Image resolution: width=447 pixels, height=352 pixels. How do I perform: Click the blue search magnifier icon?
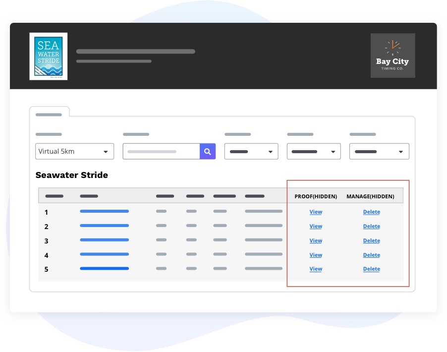pos(208,151)
